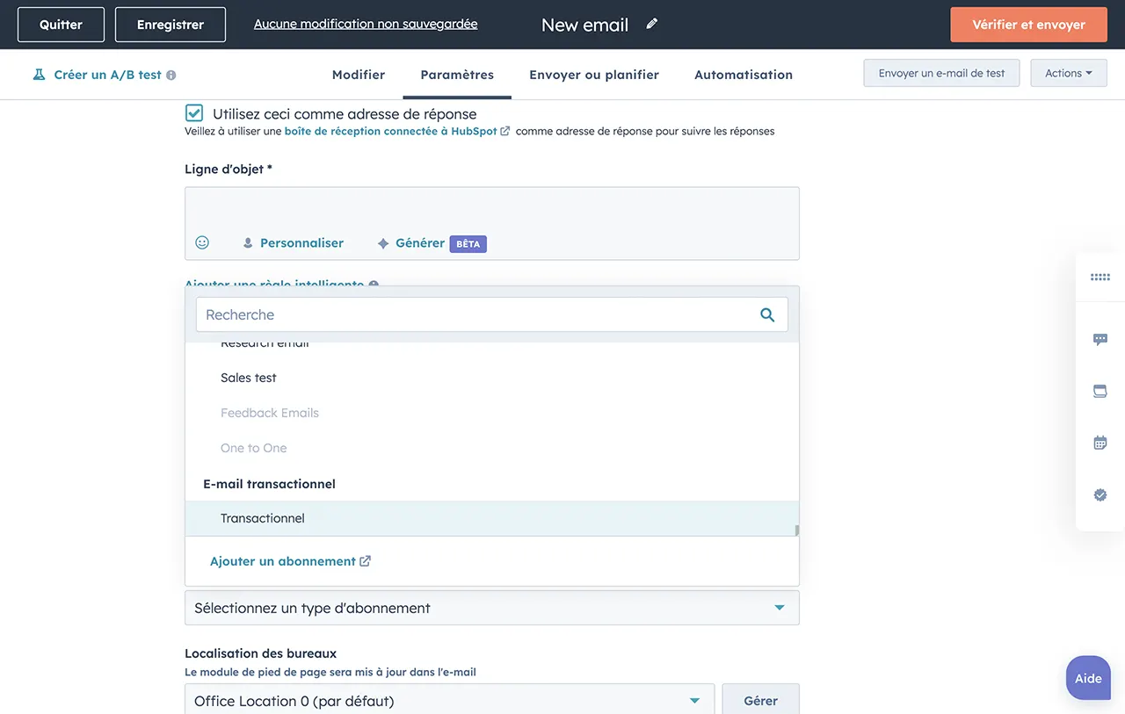Click the subscription list scrollbar thumb
The height and width of the screenshot is (714, 1125).
point(797,530)
